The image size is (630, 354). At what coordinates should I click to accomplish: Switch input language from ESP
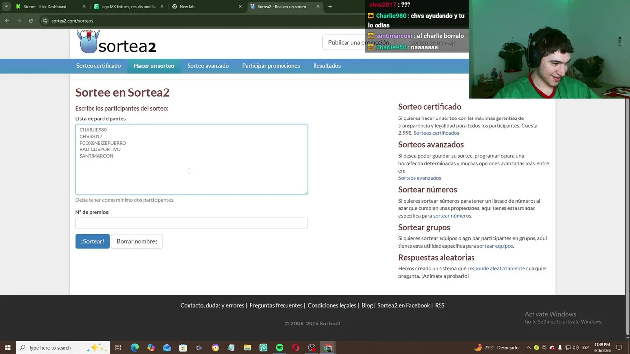[585, 348]
